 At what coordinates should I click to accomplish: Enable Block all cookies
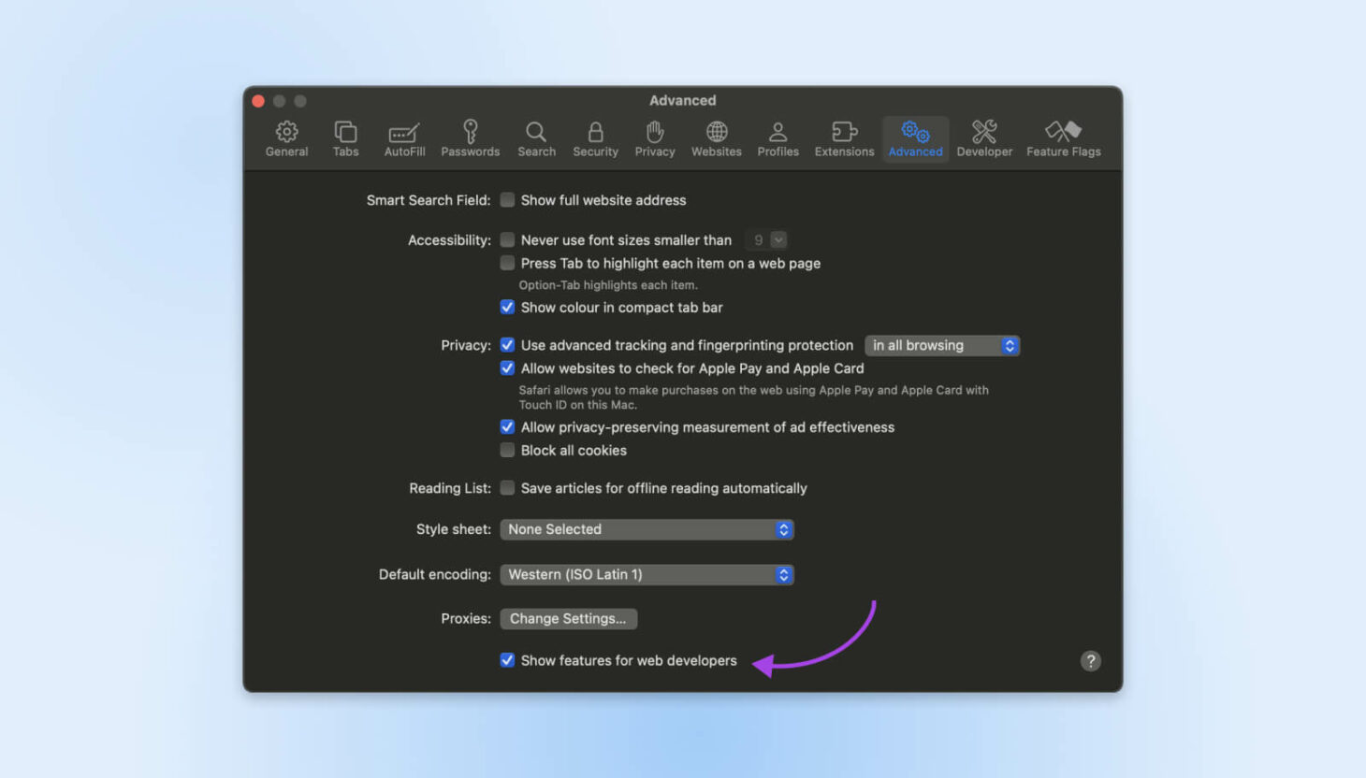507,450
